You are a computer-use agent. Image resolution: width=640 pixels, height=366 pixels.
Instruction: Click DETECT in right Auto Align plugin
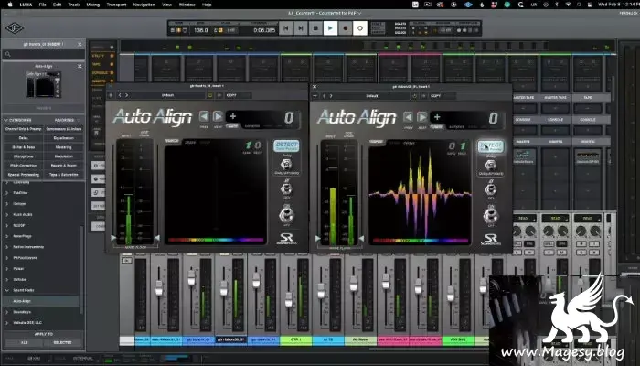click(491, 146)
